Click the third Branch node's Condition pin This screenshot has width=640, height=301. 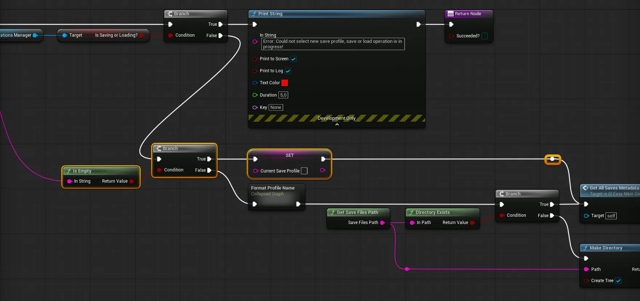pyautogui.click(x=502, y=215)
